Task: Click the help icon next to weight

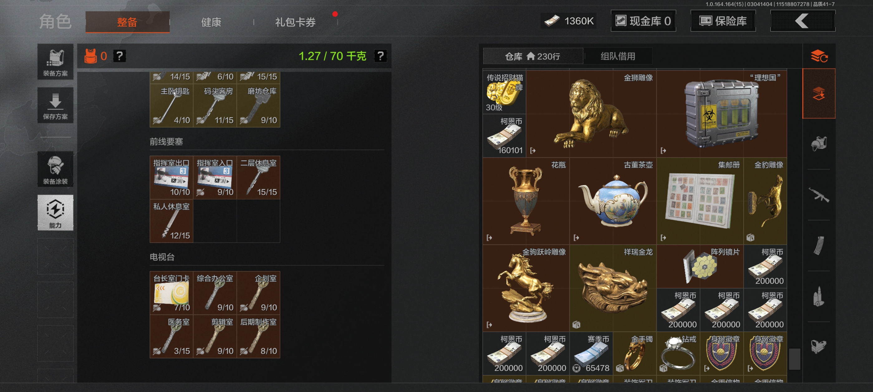Action: click(x=380, y=56)
